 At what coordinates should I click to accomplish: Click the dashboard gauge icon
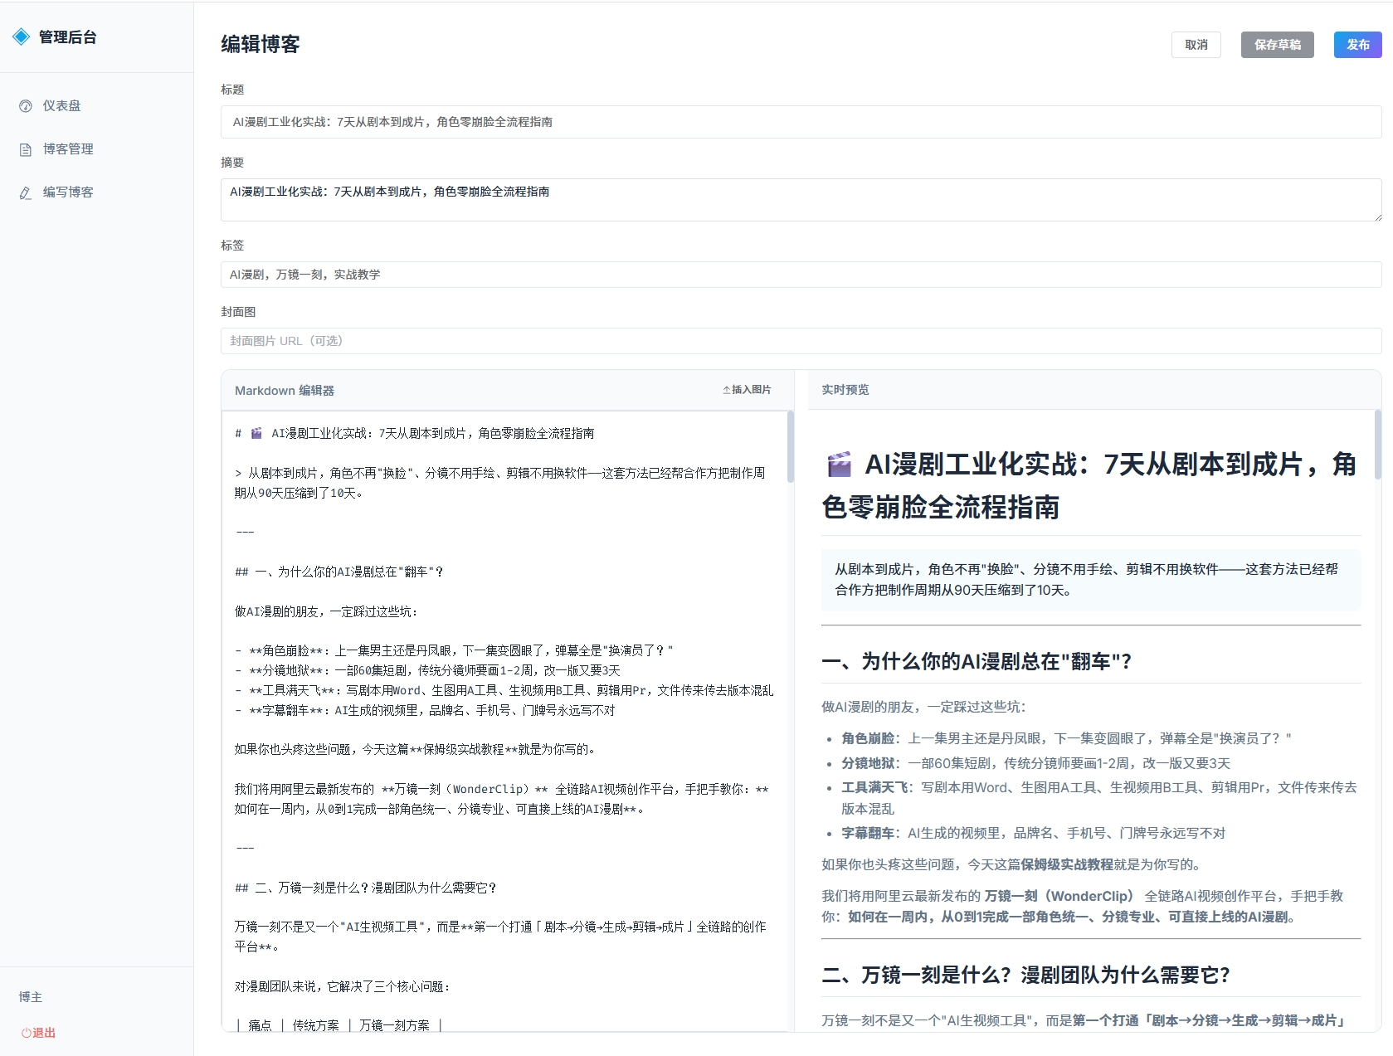point(26,106)
